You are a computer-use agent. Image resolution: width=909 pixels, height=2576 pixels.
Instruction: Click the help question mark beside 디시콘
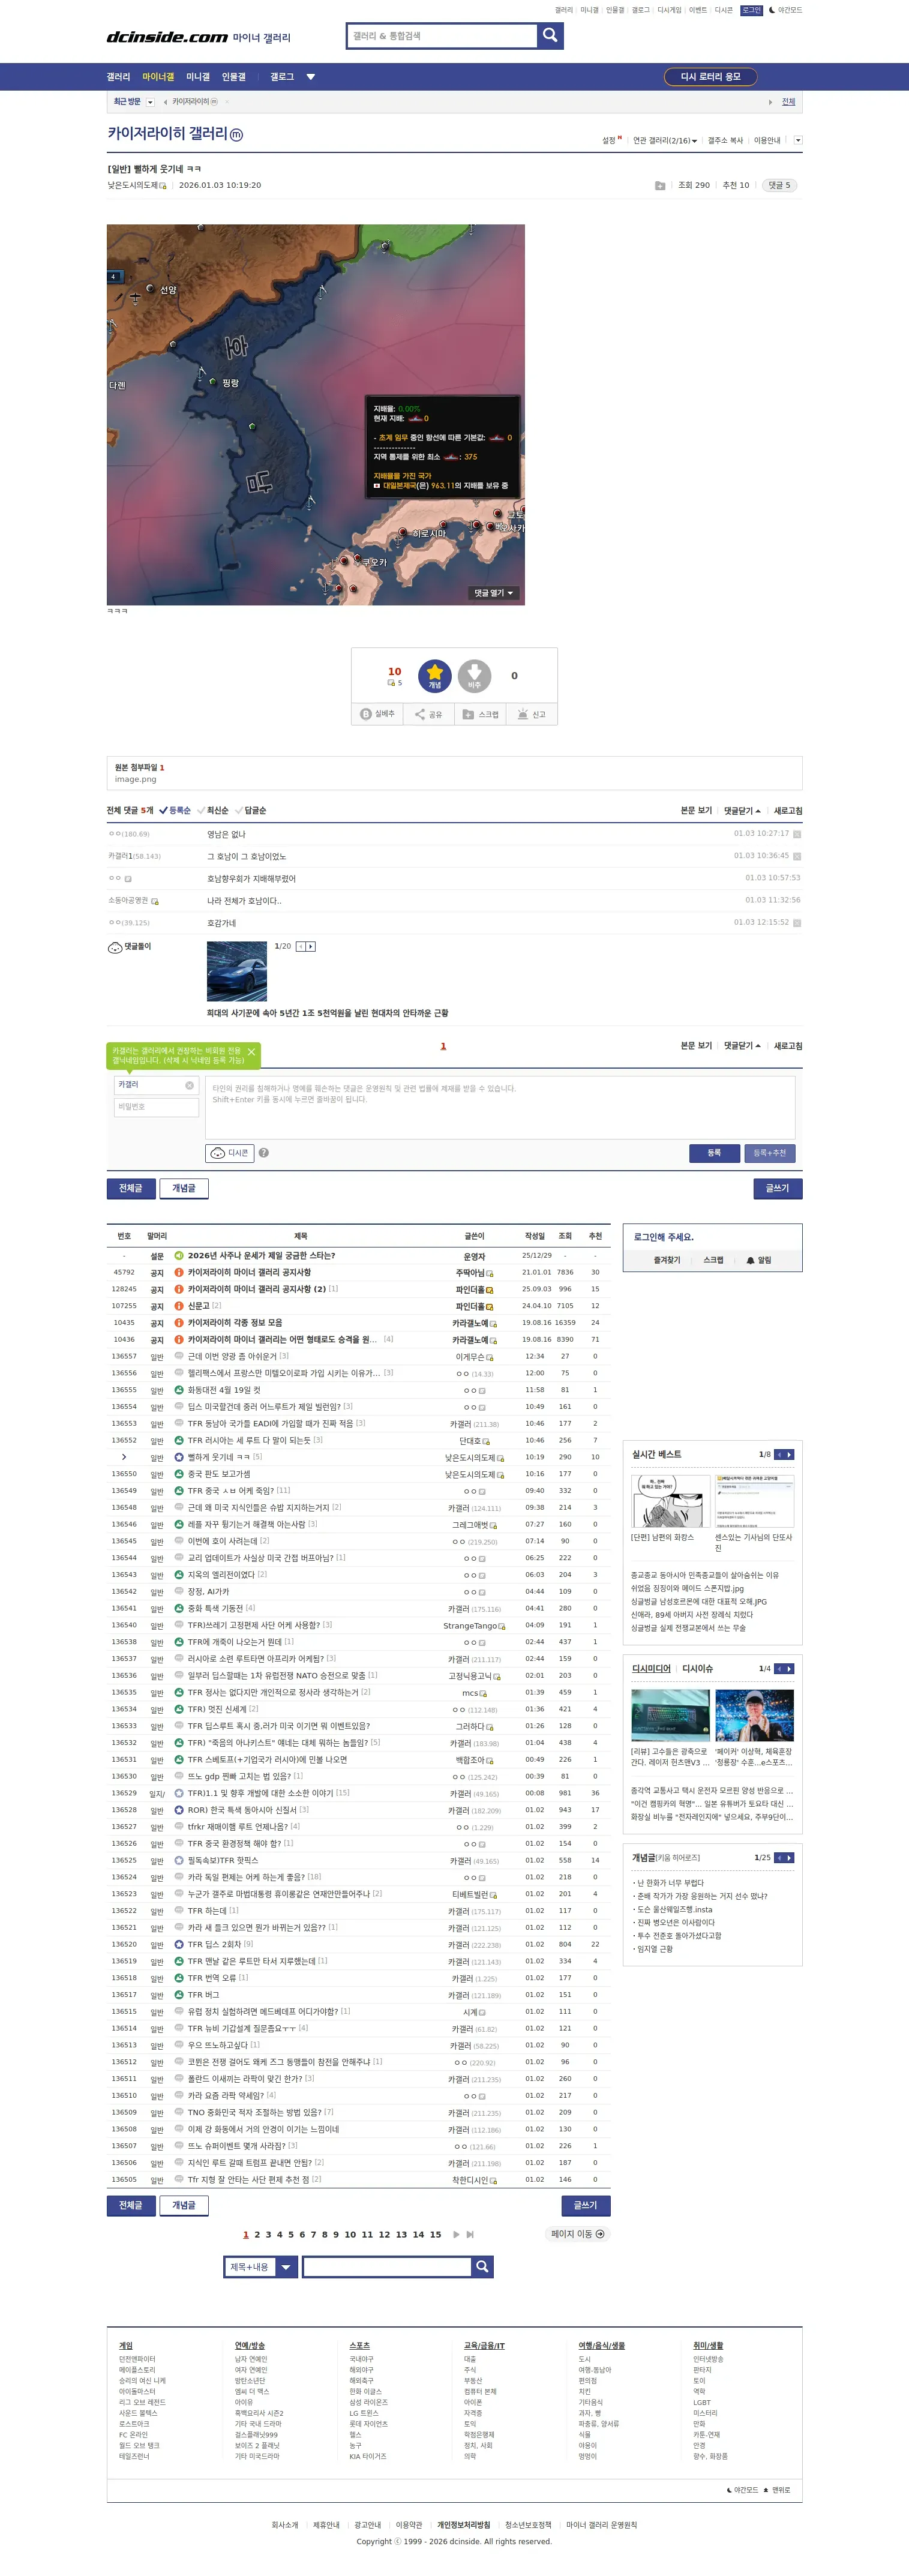pos(264,1153)
